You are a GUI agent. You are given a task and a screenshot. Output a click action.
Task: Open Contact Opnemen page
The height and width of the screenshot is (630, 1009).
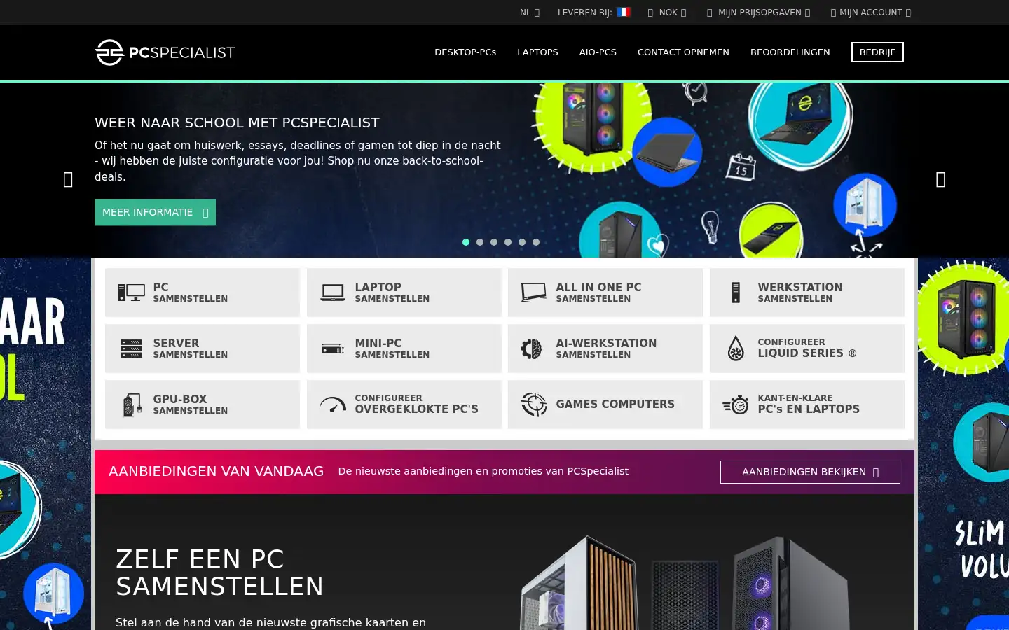pos(683,52)
